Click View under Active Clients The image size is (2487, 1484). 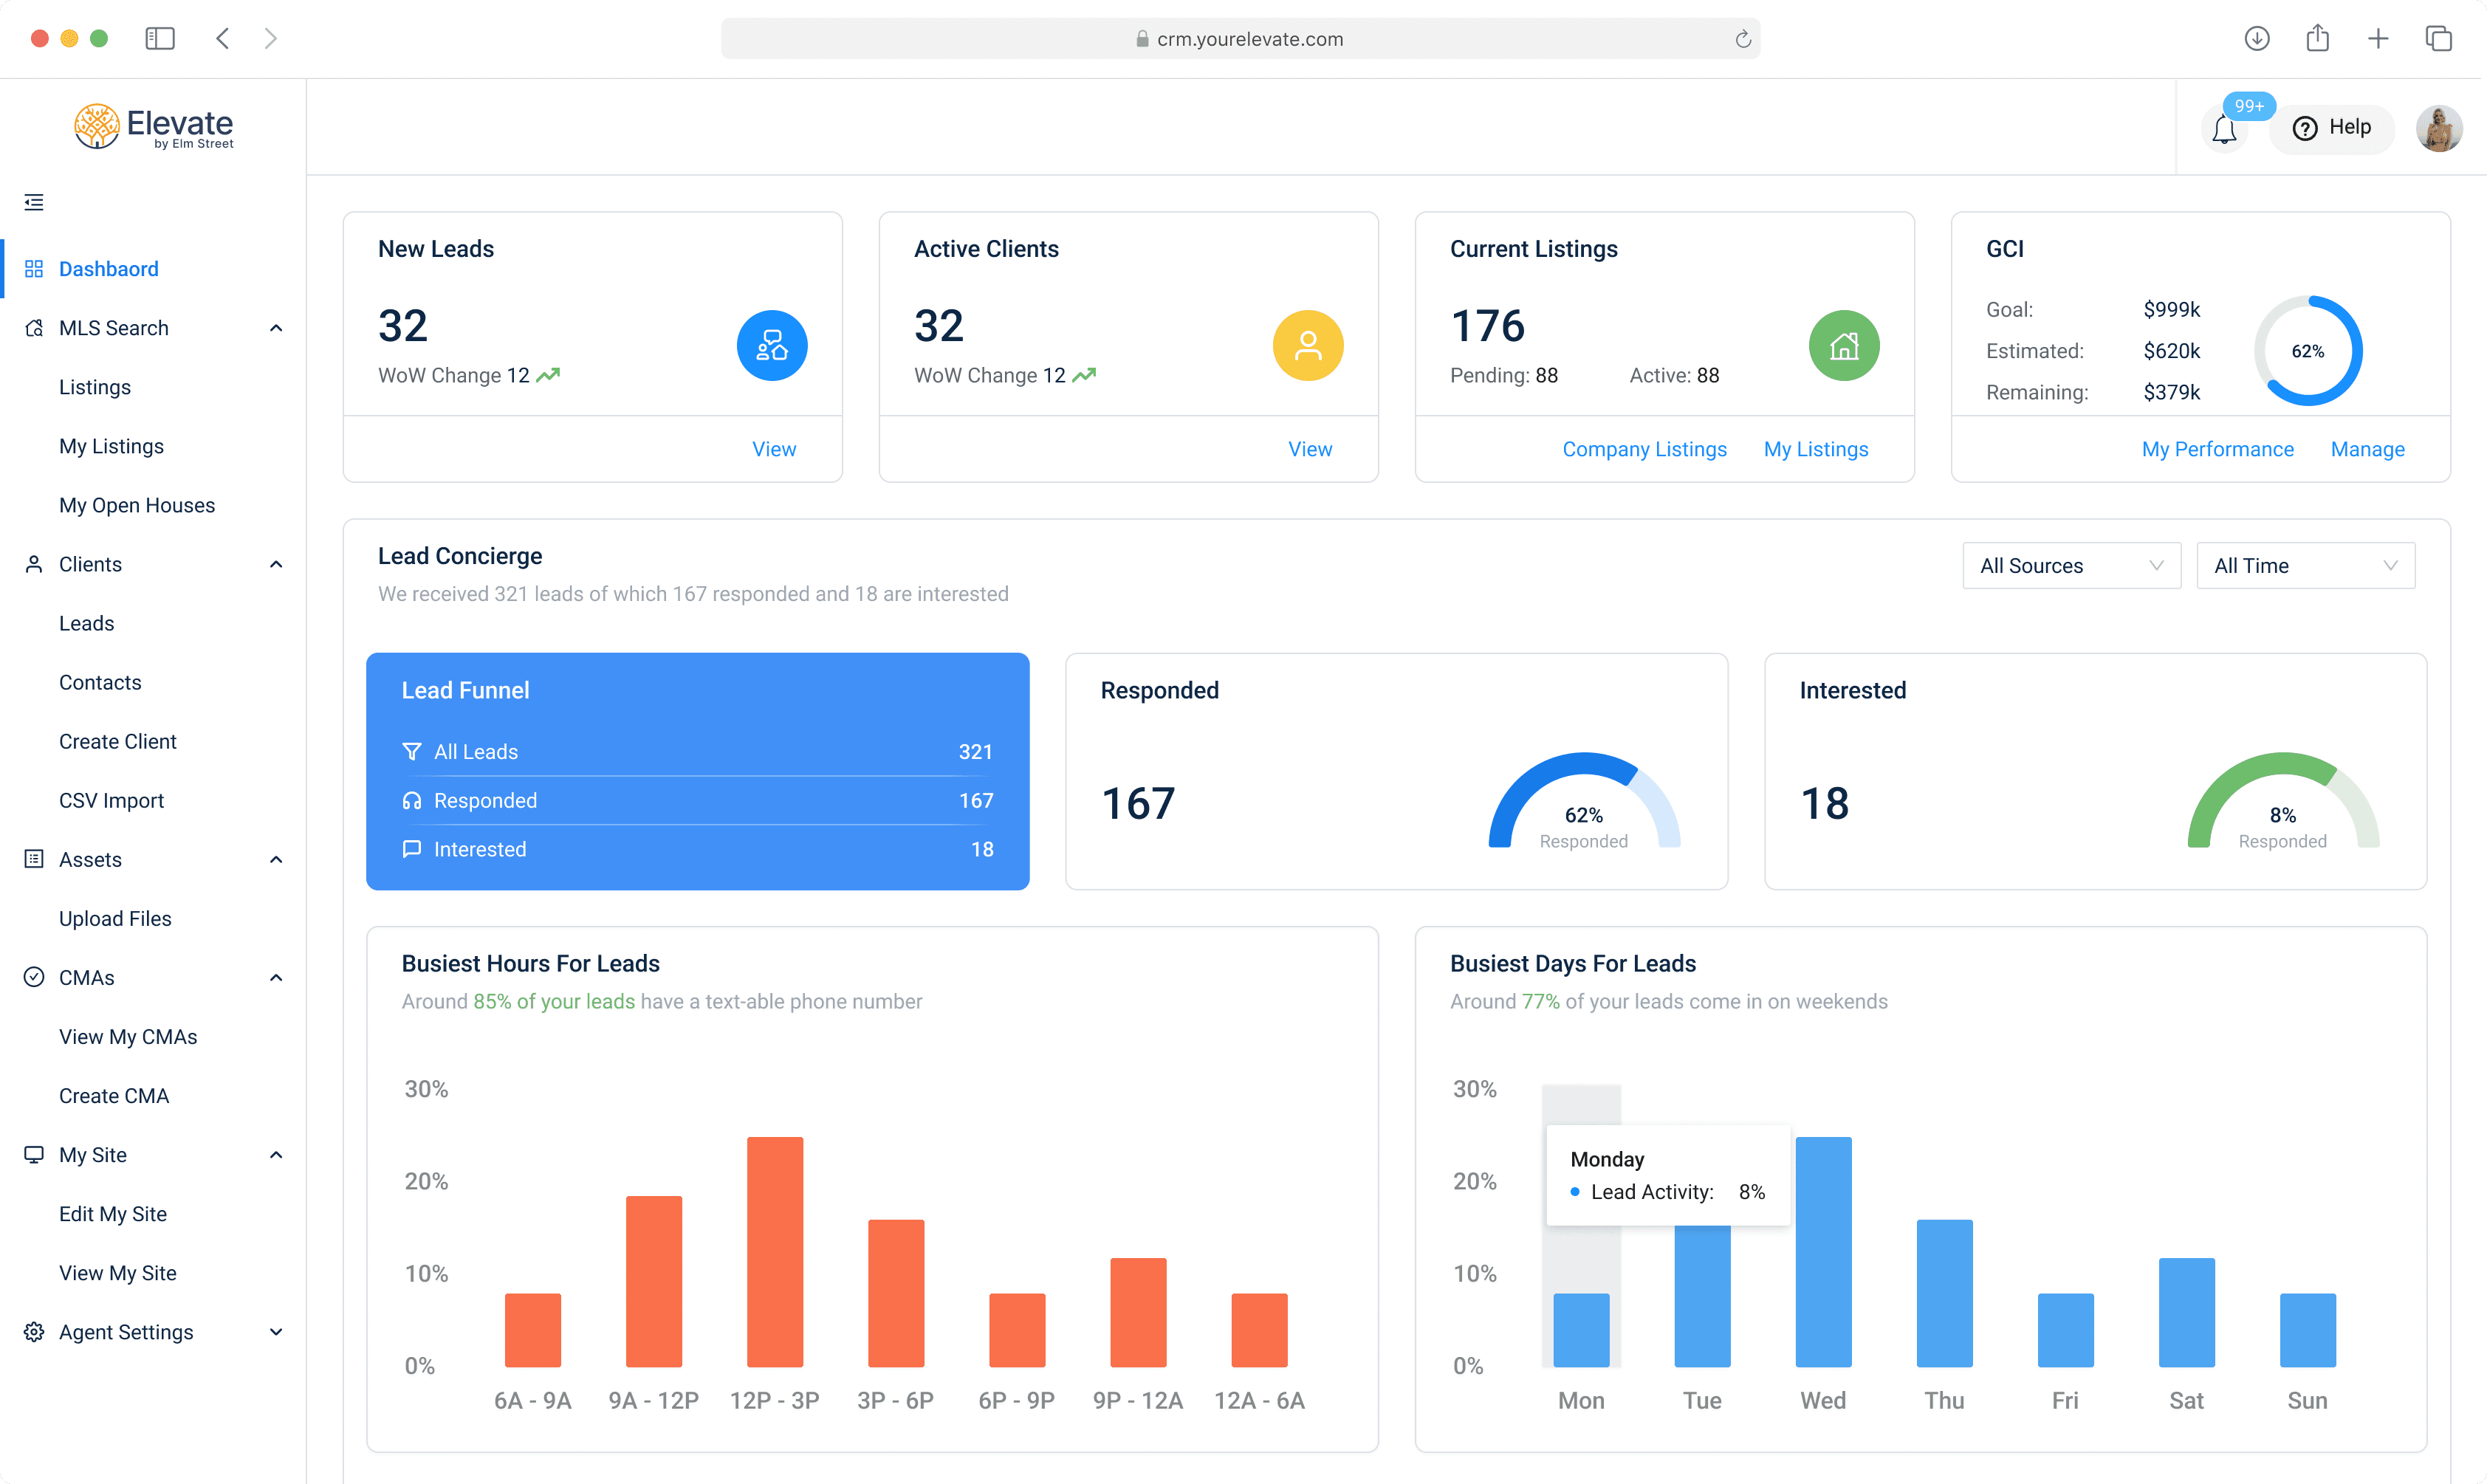(1310, 449)
